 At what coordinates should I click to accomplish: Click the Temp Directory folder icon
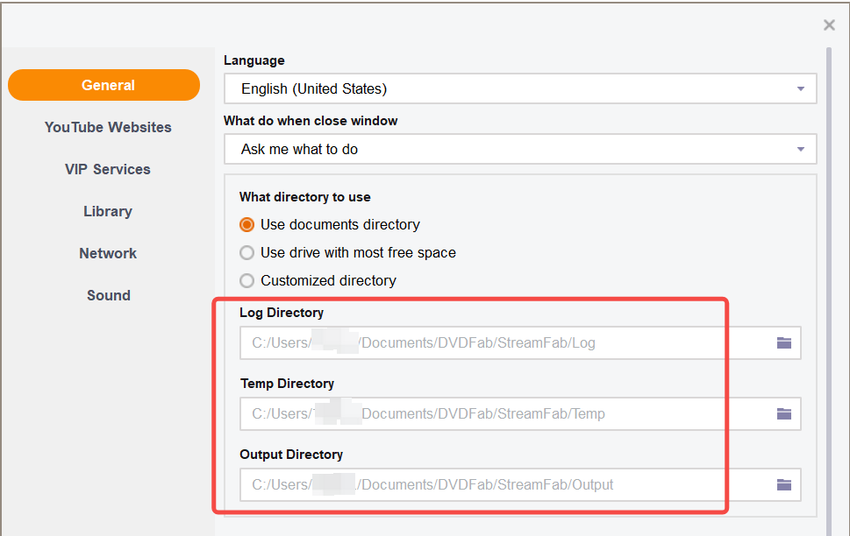[783, 413]
